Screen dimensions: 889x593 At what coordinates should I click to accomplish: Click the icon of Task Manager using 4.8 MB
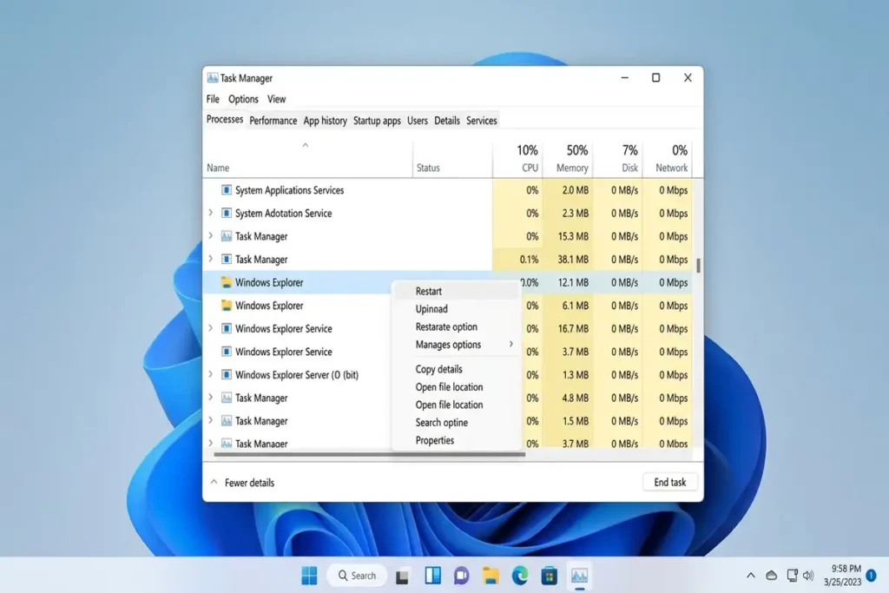pyautogui.click(x=227, y=398)
